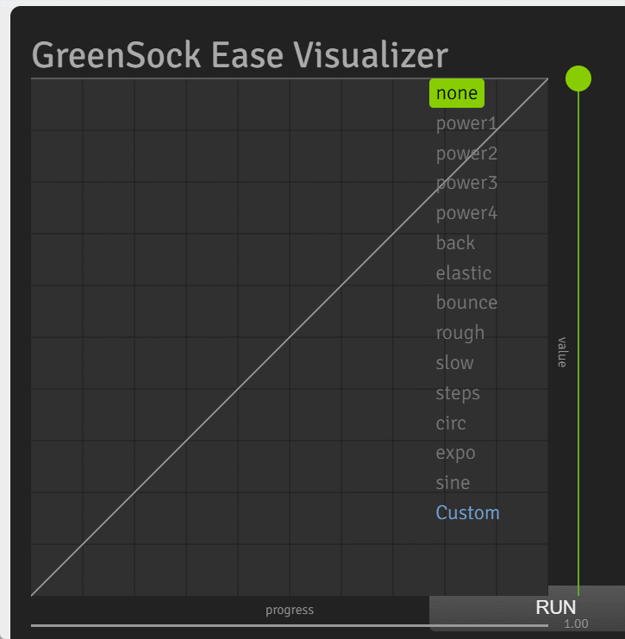Select the power4 ease type
Viewport: 625px width, 639px height.
[466, 213]
